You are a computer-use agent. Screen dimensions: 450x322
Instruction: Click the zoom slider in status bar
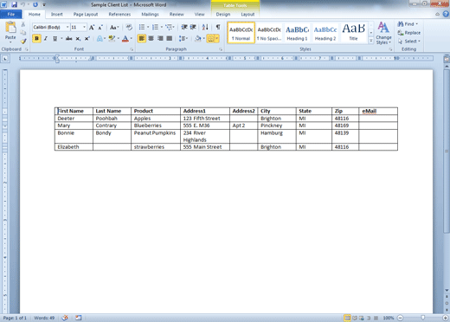422,318
